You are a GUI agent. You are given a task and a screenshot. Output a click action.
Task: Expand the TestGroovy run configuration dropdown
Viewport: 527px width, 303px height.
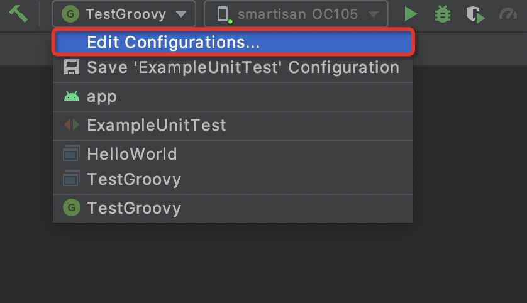[x=124, y=14]
